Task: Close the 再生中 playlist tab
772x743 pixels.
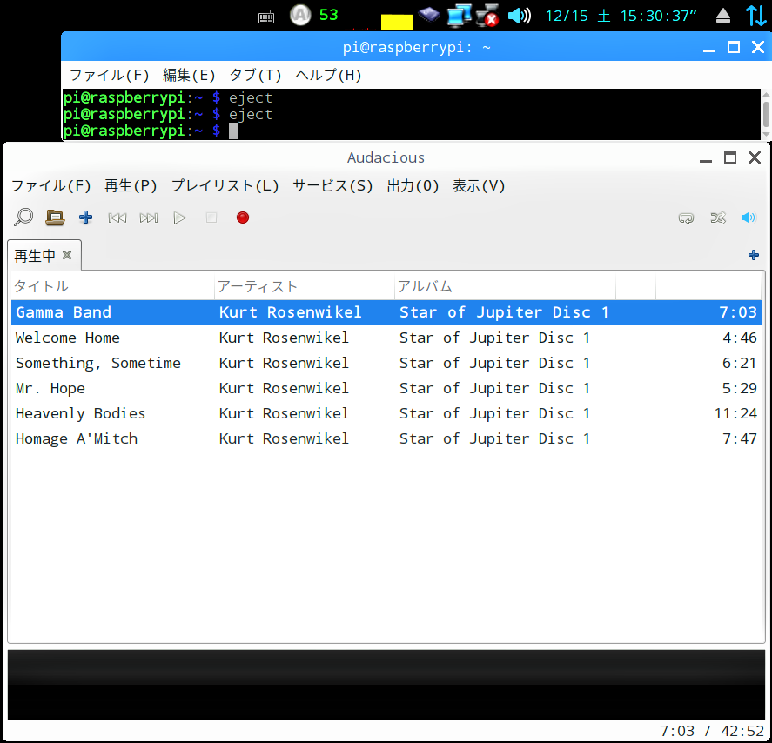Action: pyautogui.click(x=67, y=255)
